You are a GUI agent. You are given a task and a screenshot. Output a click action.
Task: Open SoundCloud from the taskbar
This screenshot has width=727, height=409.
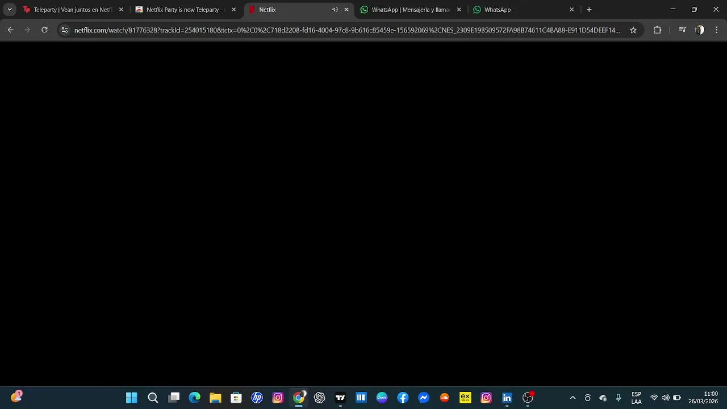[x=445, y=398]
